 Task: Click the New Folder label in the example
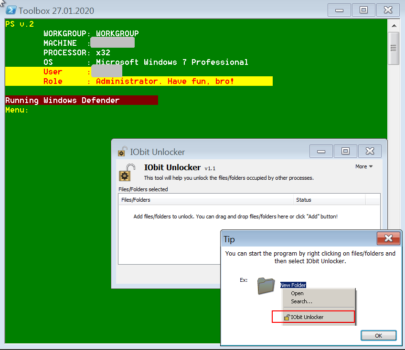coord(293,285)
